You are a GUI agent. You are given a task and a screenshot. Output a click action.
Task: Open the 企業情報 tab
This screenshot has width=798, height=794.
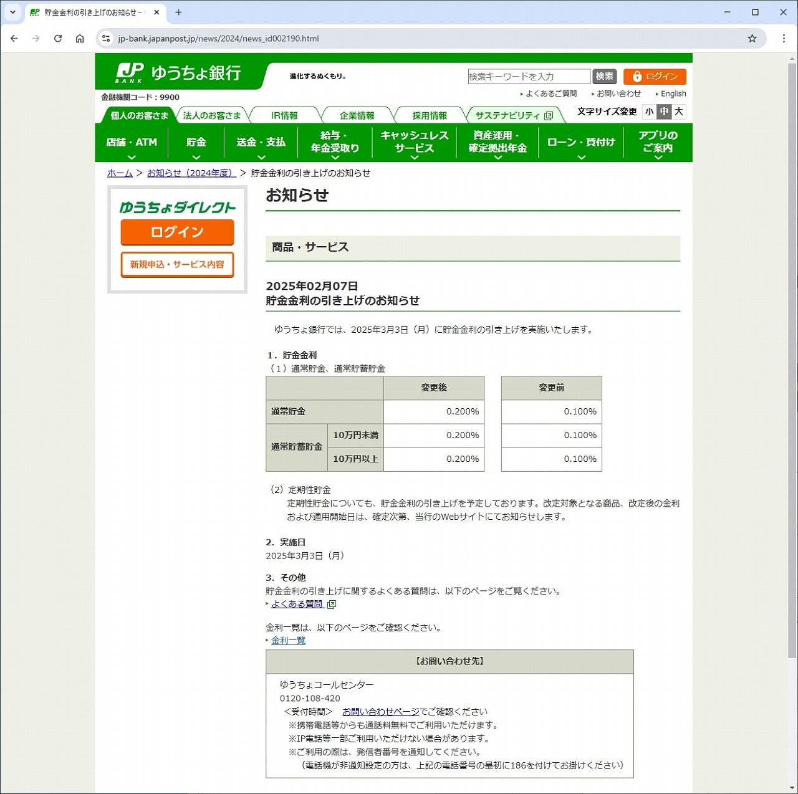coord(357,115)
